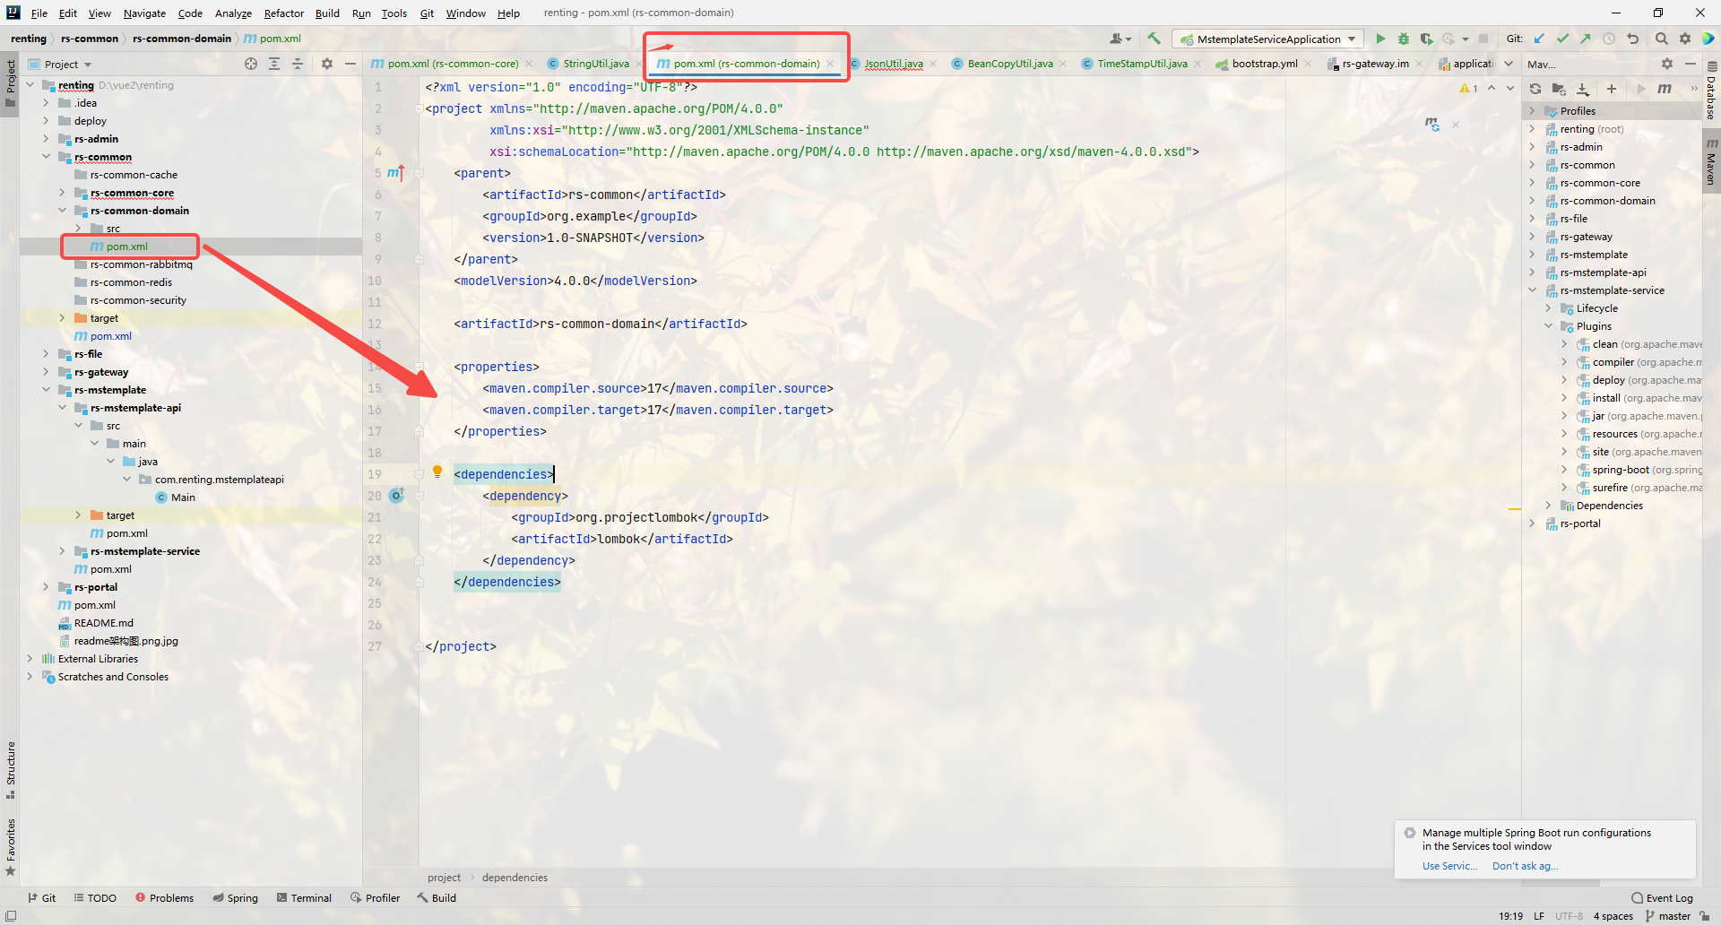Image resolution: width=1721 pixels, height=926 pixels.
Task: Update Git project with the pull arrow icon
Action: pos(1540,39)
